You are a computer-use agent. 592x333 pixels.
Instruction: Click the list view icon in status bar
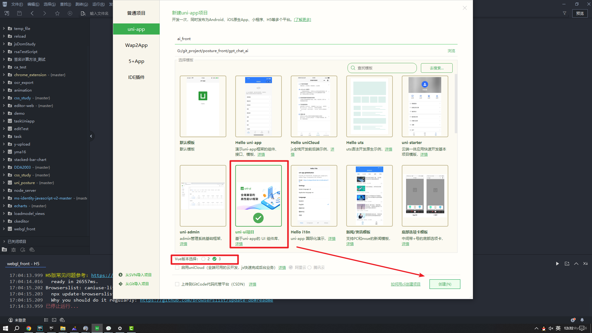click(46, 320)
